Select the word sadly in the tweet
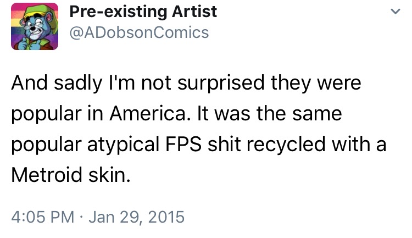This screenshot has height=238, width=412. point(78,84)
